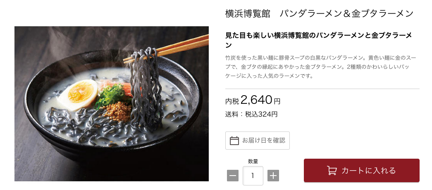The image size is (432, 190).
Task: Click the 数量 label above the quantity box
Action: point(253,162)
